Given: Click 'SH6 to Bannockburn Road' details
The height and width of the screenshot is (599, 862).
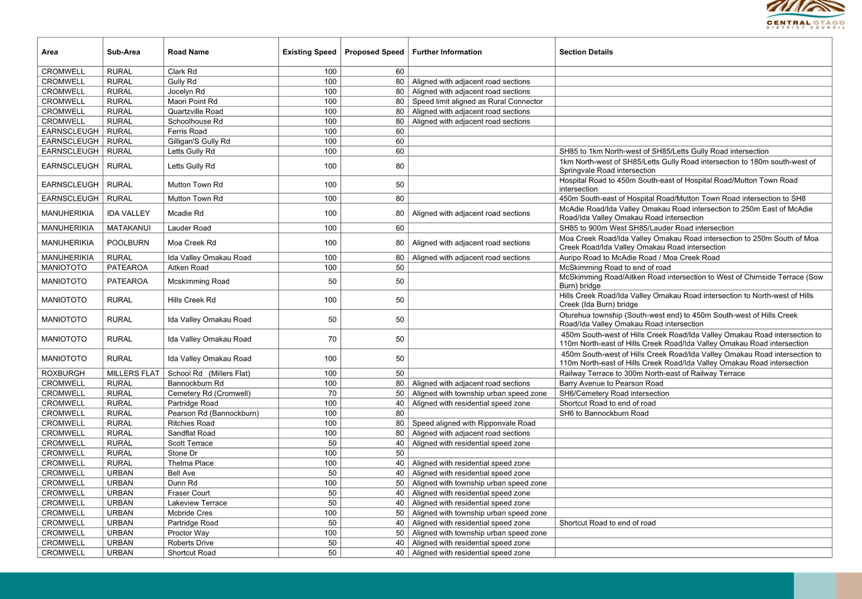Looking at the screenshot, I should pos(604,413).
